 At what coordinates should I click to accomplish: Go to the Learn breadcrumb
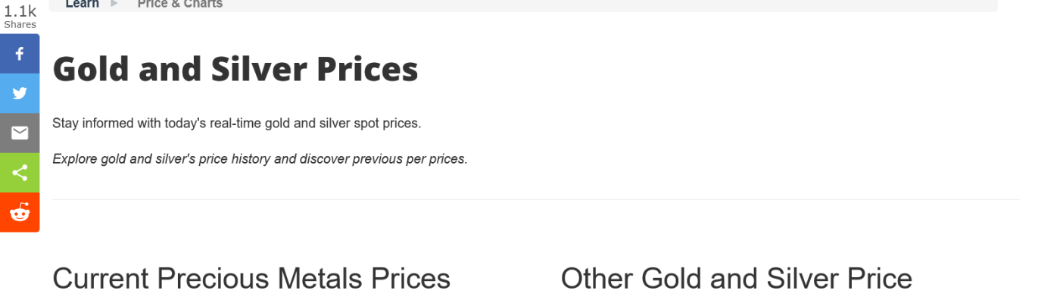click(x=82, y=4)
